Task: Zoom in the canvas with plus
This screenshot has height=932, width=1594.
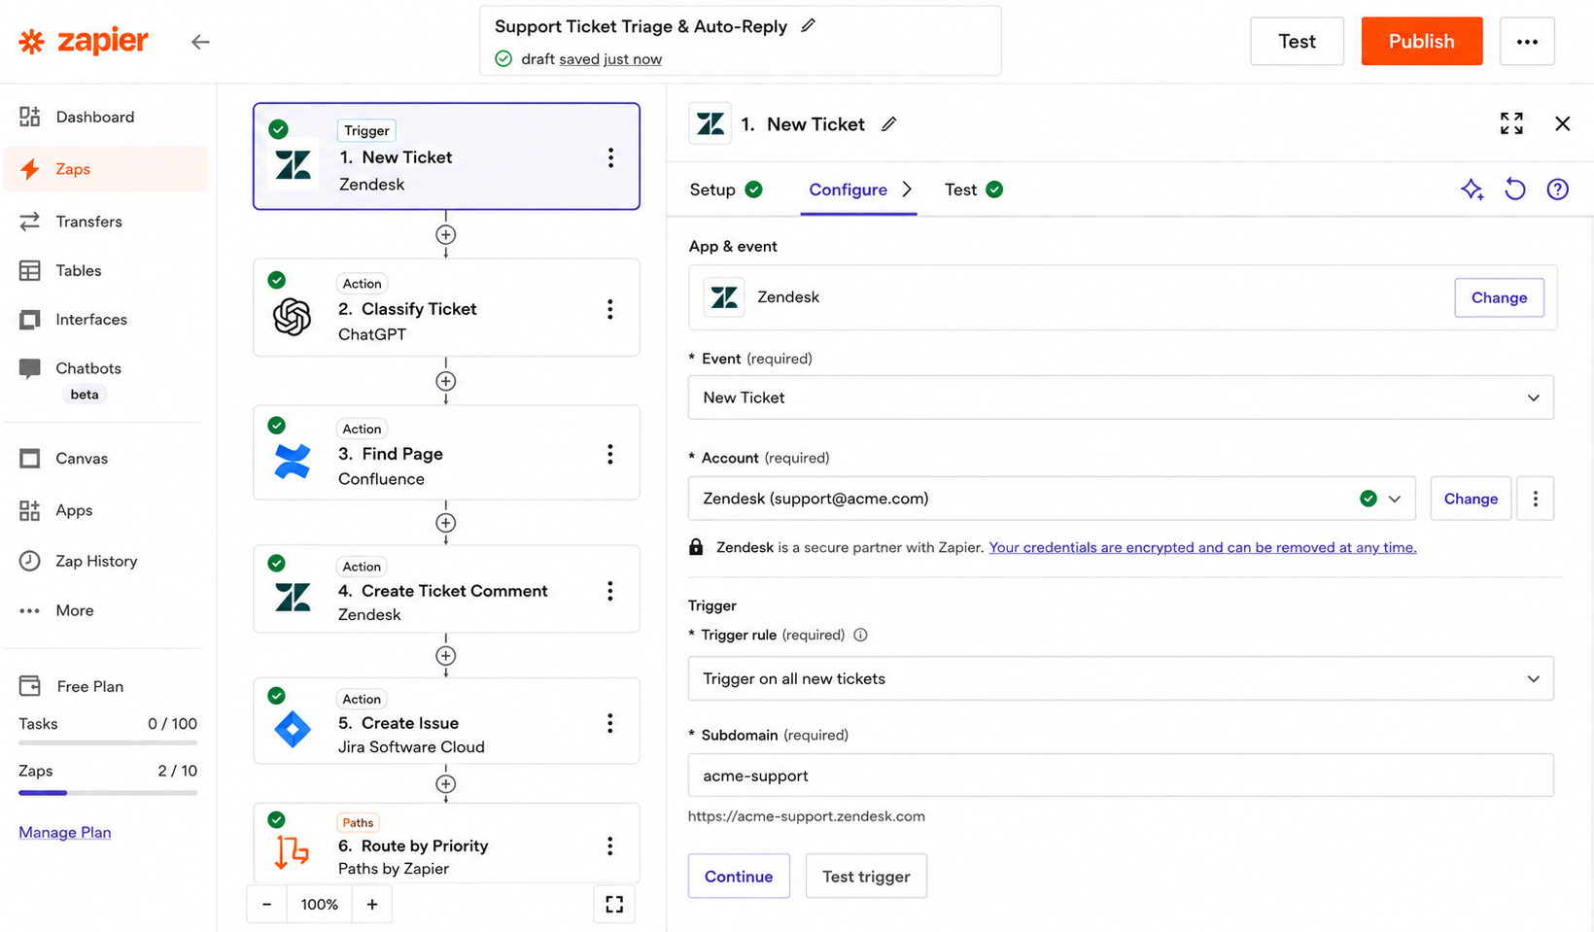Action: coord(372,904)
